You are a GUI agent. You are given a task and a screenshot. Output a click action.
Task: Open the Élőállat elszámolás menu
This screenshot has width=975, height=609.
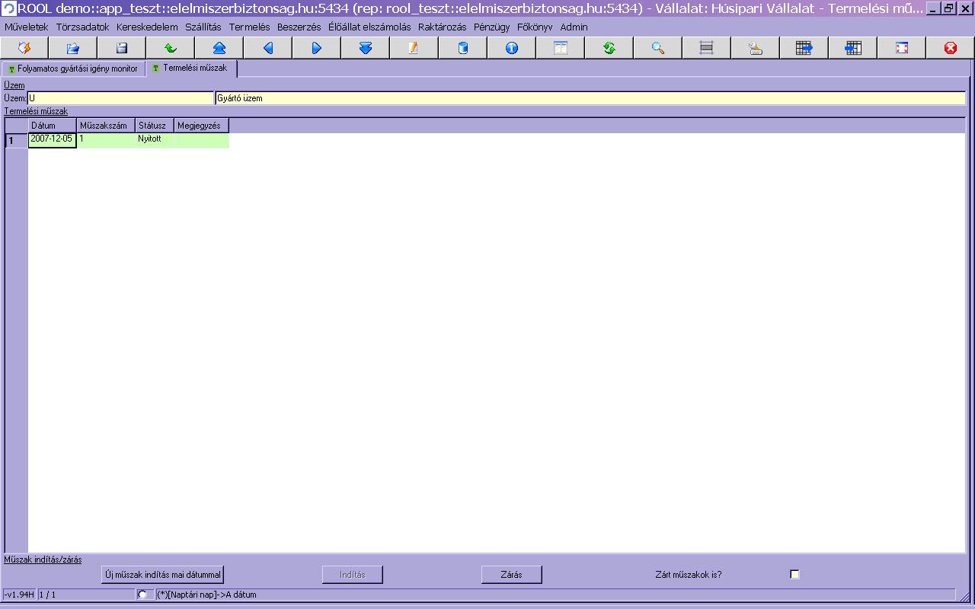(x=369, y=27)
